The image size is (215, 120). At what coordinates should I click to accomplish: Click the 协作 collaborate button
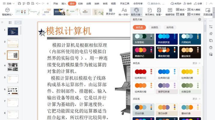click(x=187, y=4)
